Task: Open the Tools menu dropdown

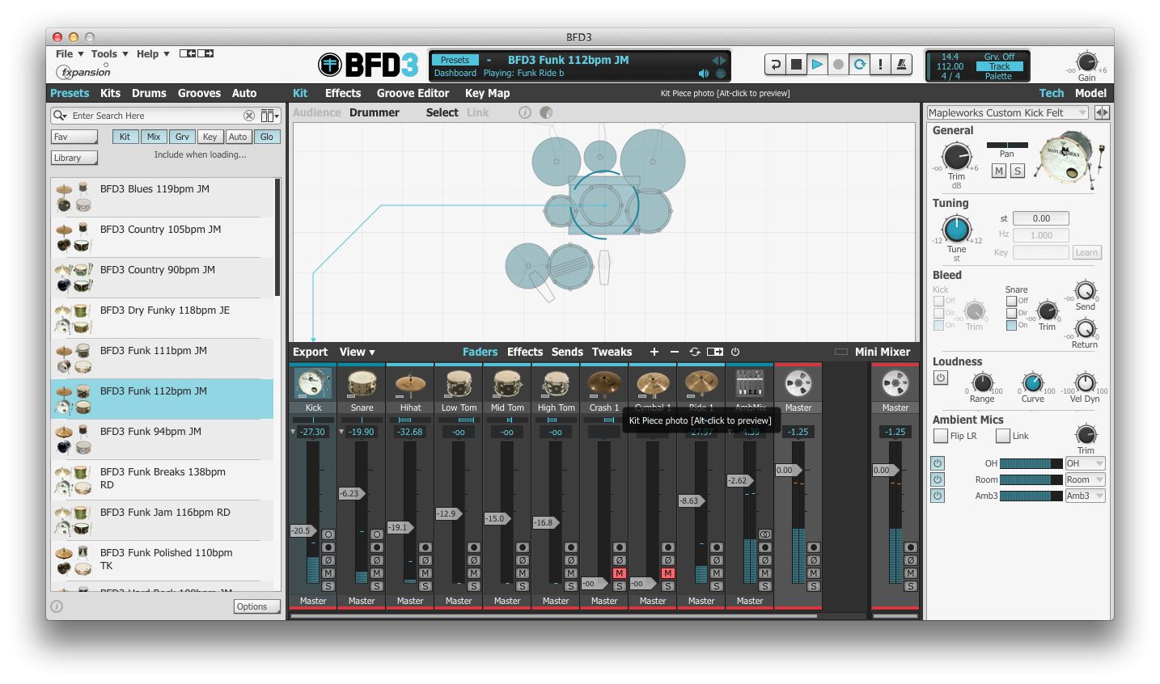Action: click(109, 54)
